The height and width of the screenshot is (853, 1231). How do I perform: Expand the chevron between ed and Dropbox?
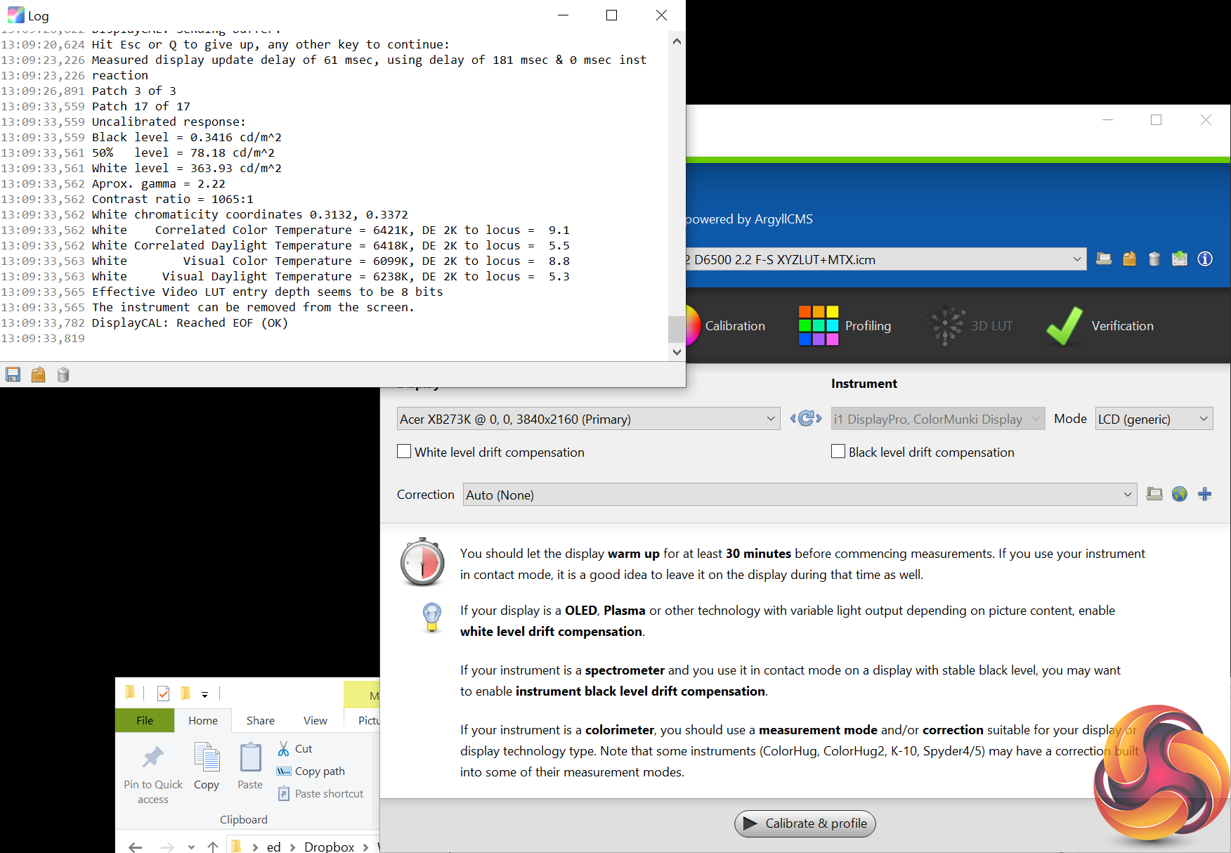[292, 847]
